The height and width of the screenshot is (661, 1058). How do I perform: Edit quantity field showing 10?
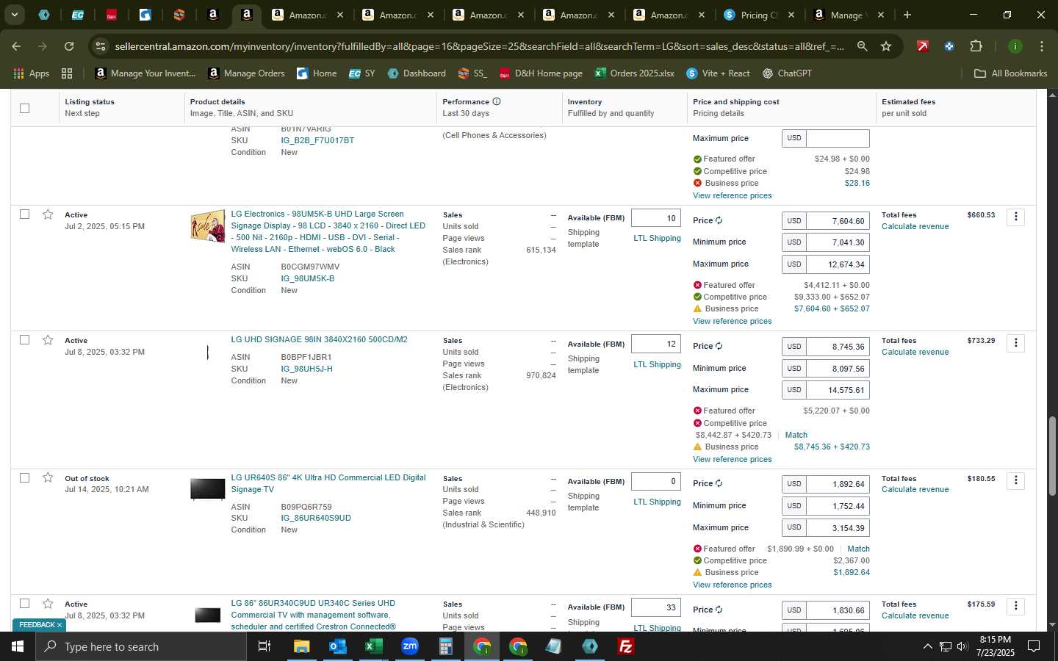click(656, 218)
